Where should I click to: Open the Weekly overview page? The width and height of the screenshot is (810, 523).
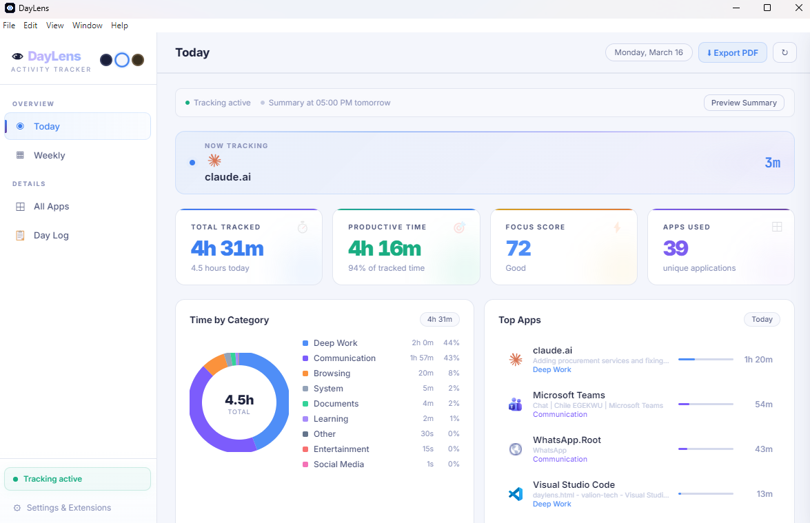pos(77,156)
